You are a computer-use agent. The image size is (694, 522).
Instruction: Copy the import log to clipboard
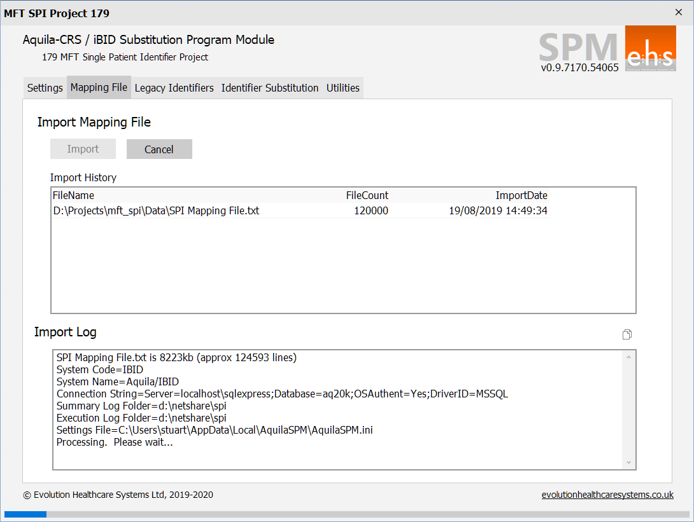click(627, 335)
